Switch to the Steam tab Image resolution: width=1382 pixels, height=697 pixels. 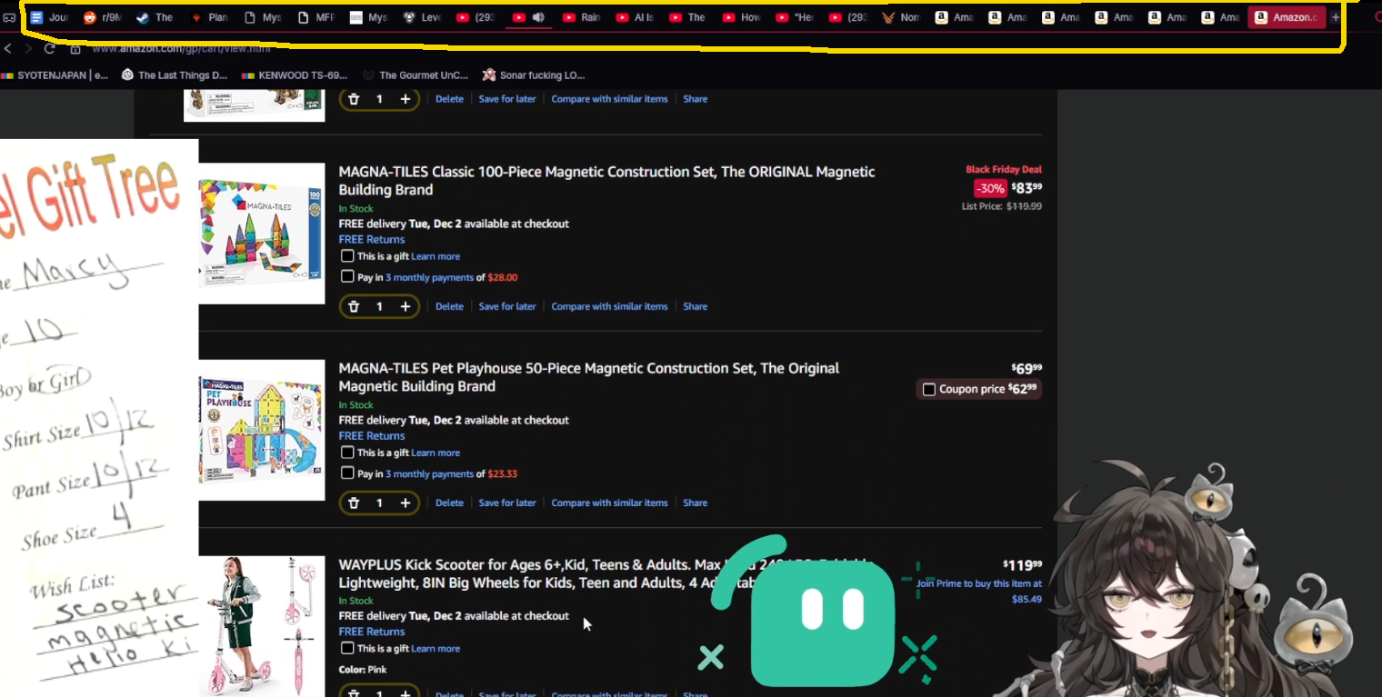point(155,17)
